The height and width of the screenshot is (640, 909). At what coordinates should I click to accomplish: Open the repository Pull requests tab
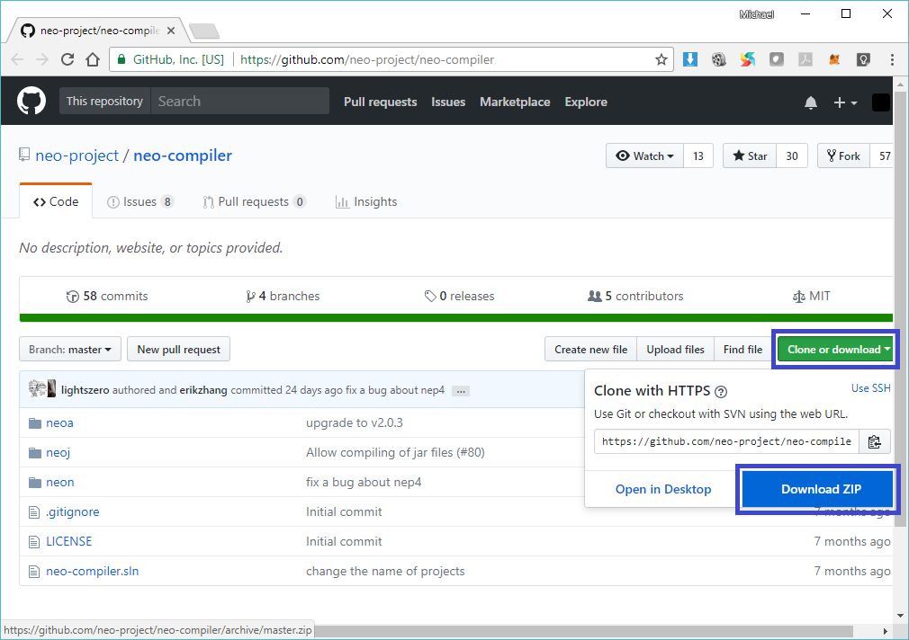point(254,201)
